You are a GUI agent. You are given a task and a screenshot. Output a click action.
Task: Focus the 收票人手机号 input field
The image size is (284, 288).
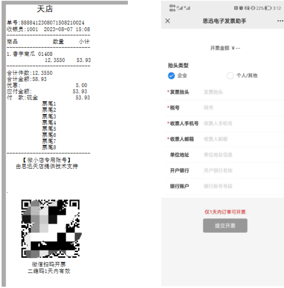pos(243,123)
